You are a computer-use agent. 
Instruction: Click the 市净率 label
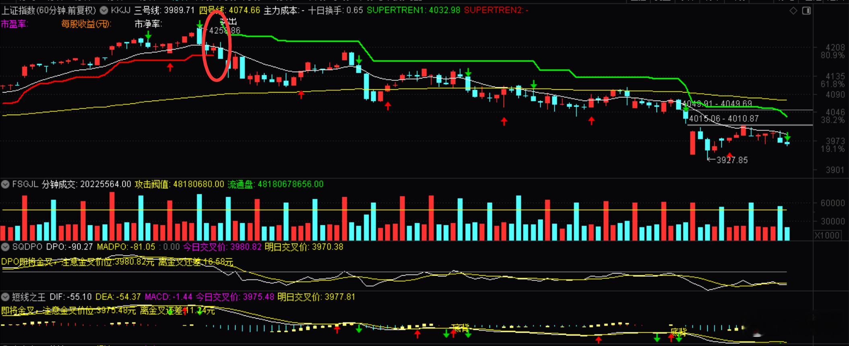click(x=148, y=24)
